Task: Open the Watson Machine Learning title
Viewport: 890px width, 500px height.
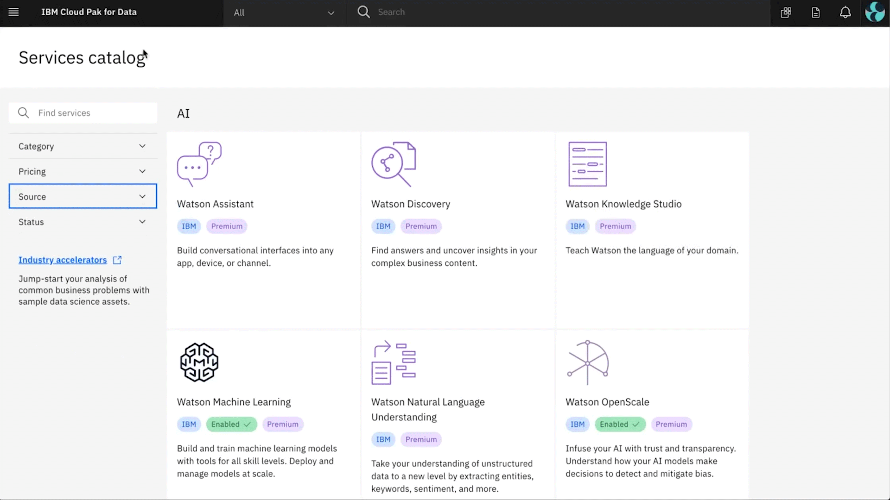Action: pyautogui.click(x=234, y=402)
